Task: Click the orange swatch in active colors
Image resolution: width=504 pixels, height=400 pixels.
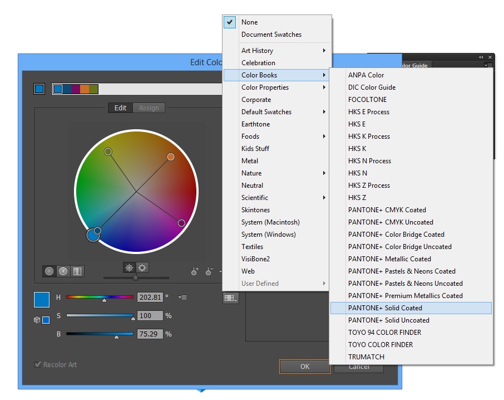Action: point(85,89)
